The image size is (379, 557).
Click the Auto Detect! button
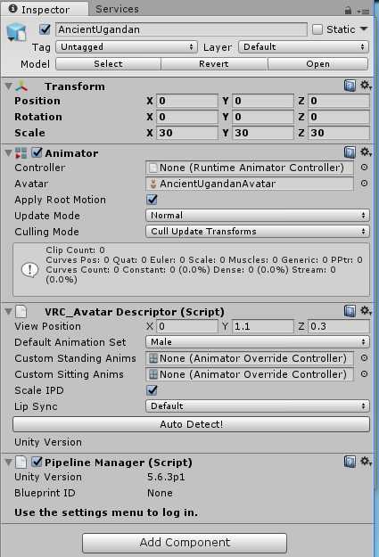click(191, 424)
